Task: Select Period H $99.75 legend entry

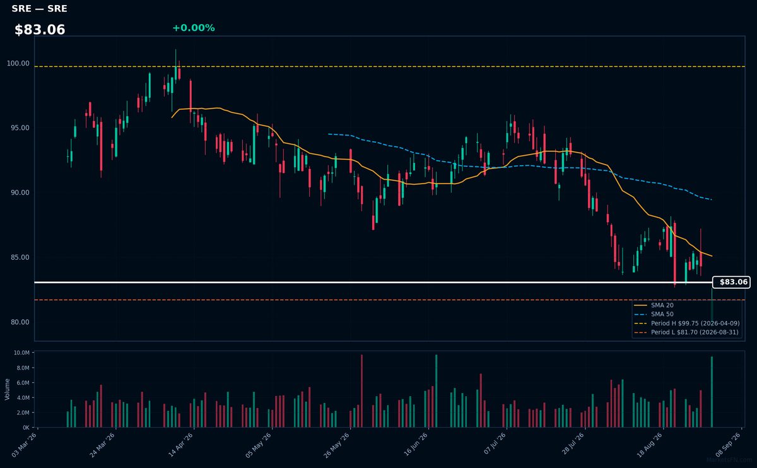Action: click(x=687, y=323)
